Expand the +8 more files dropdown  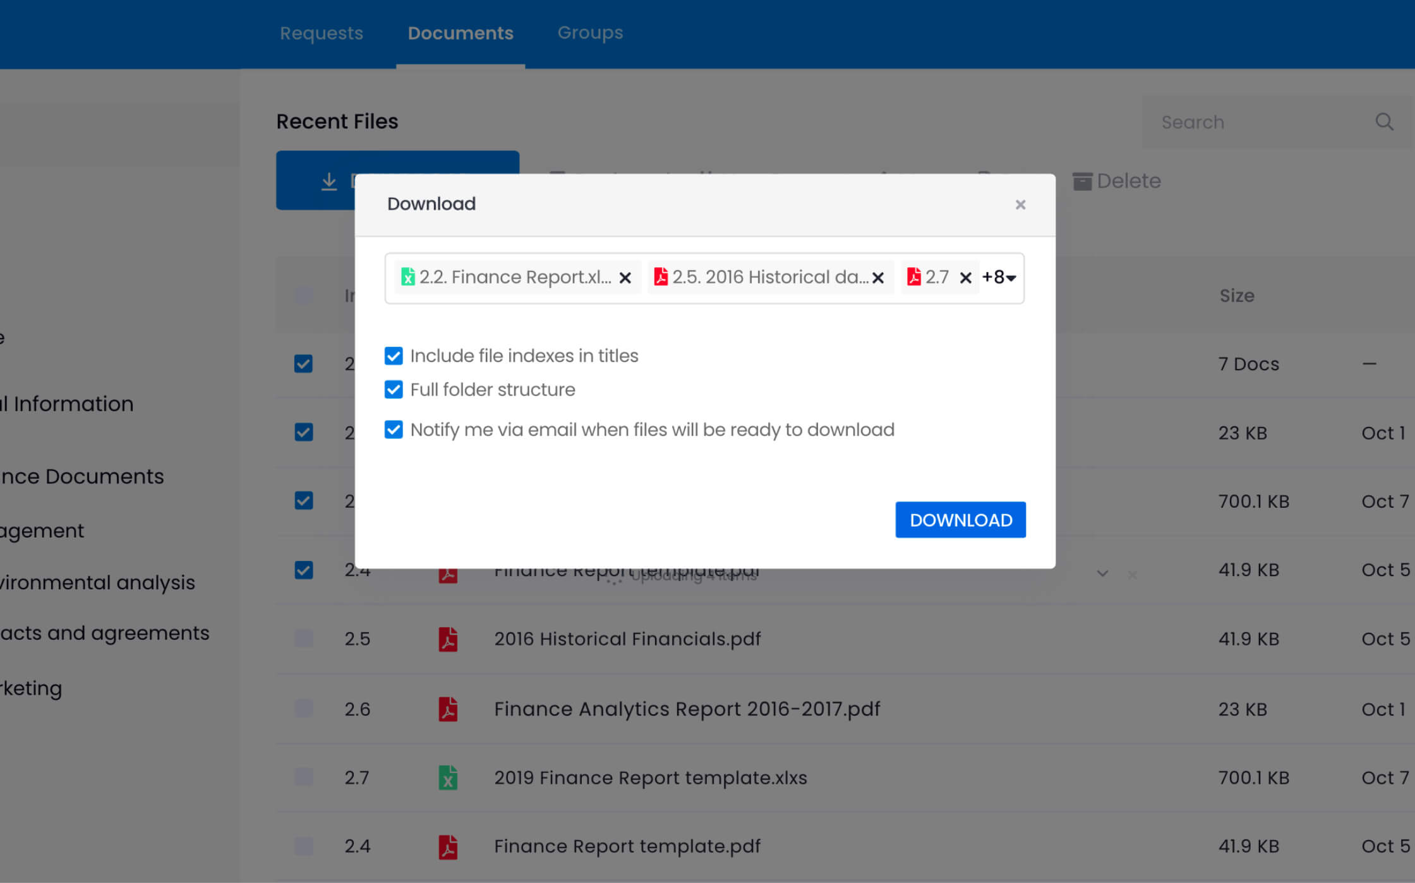click(x=999, y=277)
